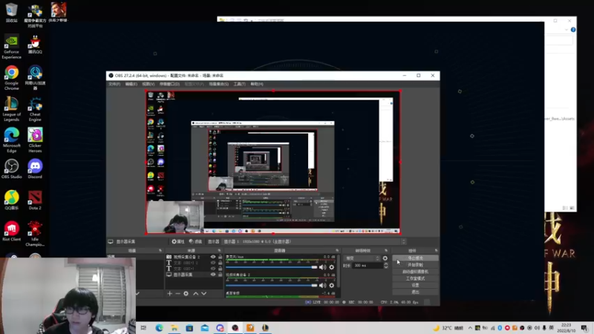
Task: Click the 工作室模式 studio mode button
Action: point(415,278)
